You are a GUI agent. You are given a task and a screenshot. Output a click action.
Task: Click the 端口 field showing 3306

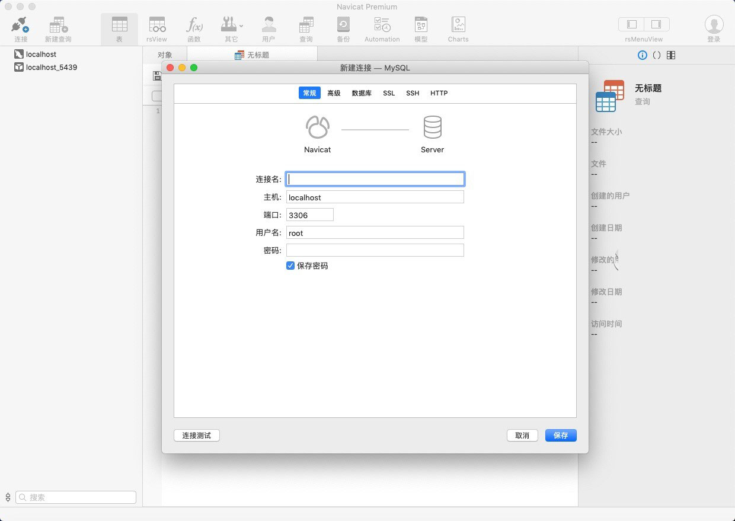[309, 215]
